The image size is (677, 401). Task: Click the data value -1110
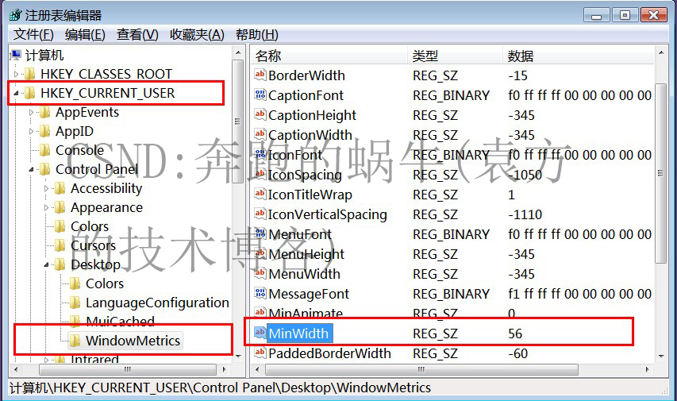click(525, 214)
